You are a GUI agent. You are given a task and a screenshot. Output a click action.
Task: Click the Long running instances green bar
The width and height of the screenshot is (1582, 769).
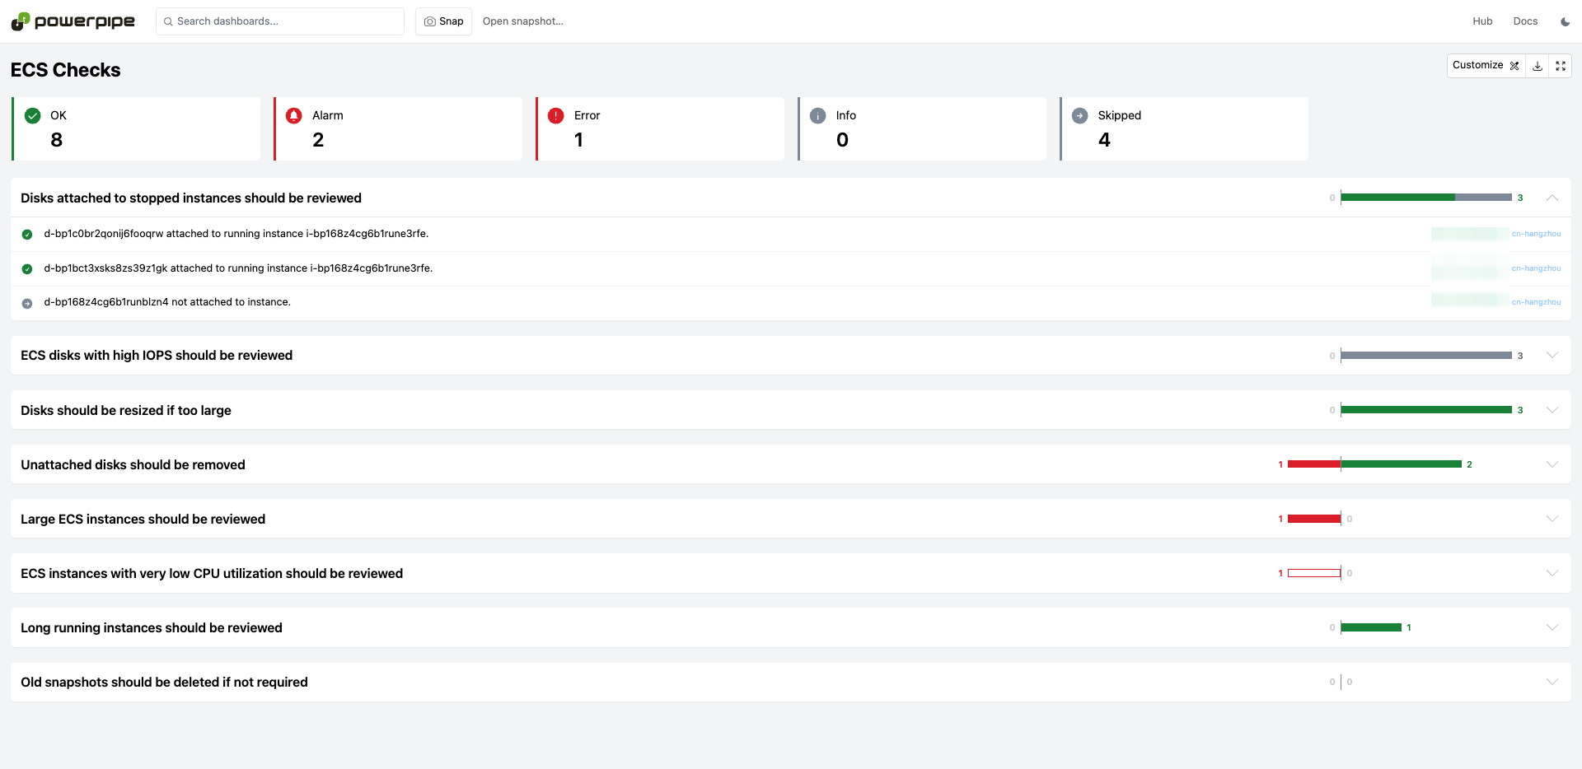(1371, 627)
